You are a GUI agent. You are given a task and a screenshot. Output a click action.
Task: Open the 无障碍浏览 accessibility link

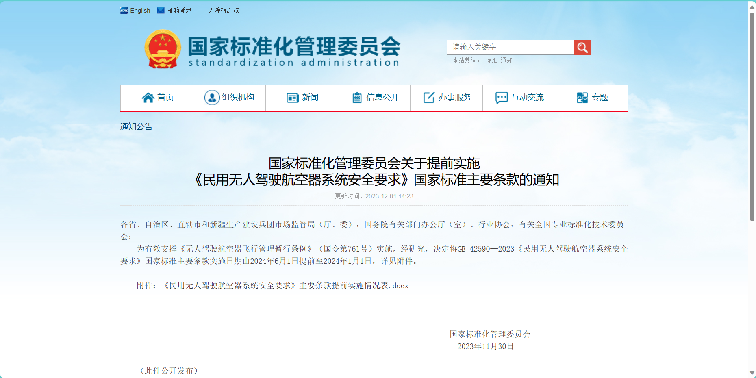[224, 11]
